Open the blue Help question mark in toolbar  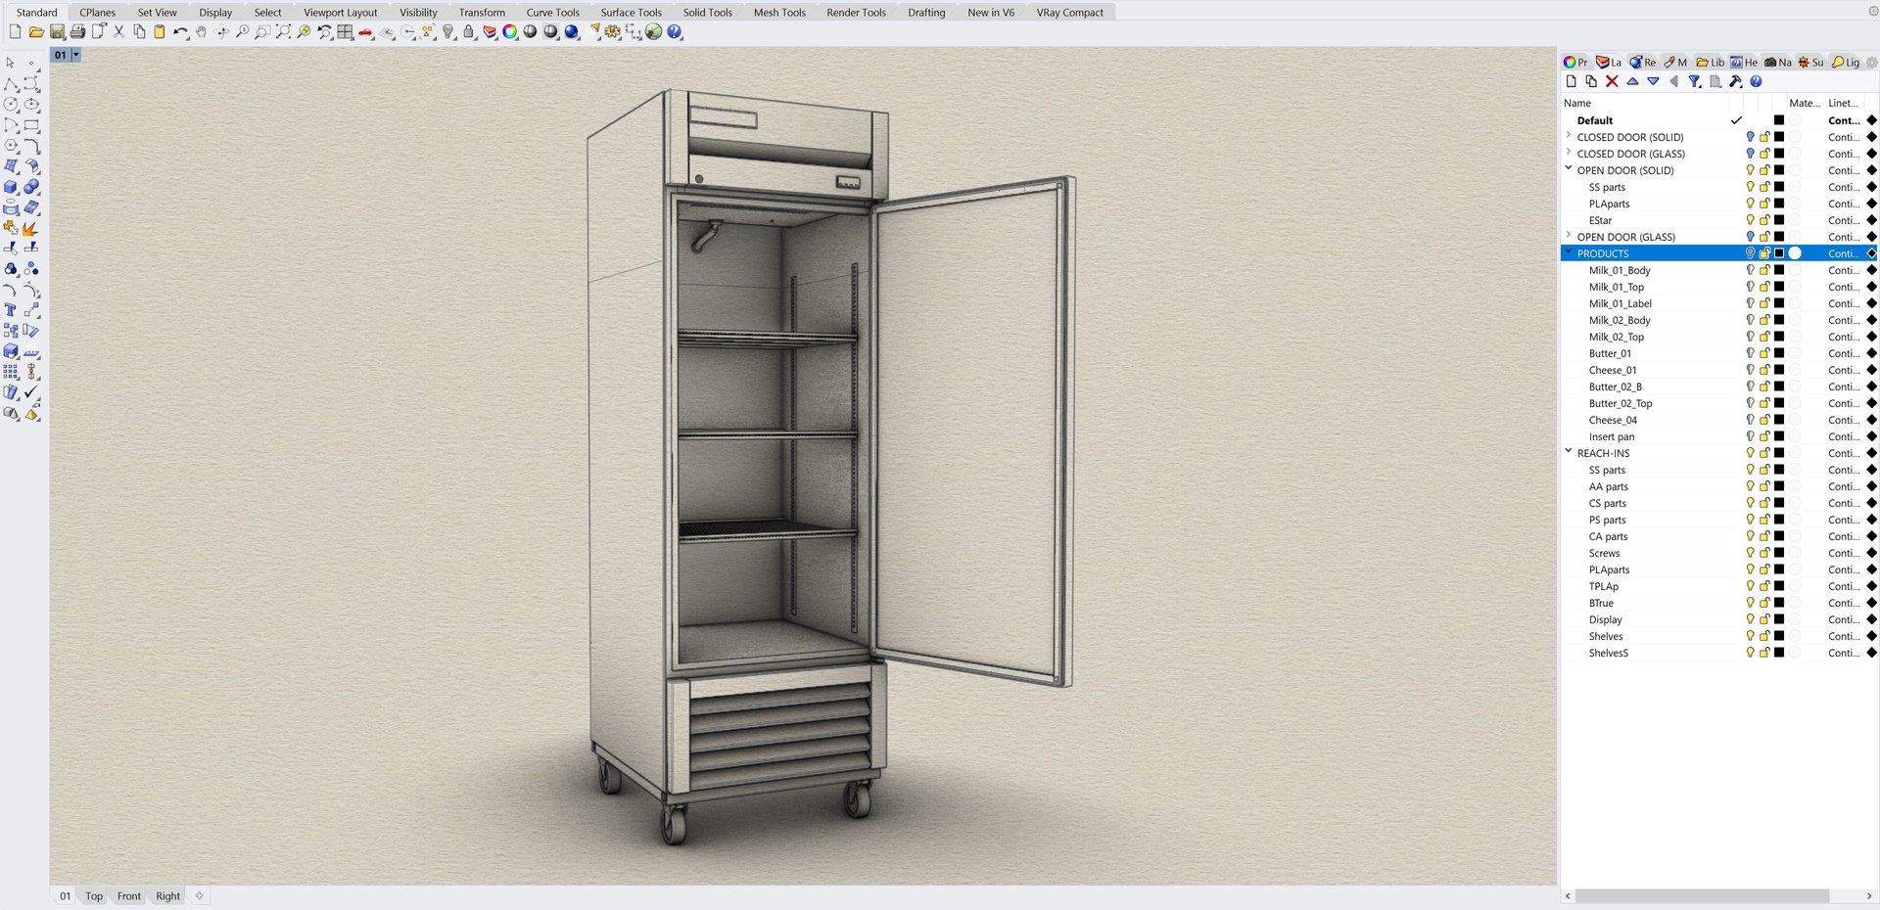[675, 32]
